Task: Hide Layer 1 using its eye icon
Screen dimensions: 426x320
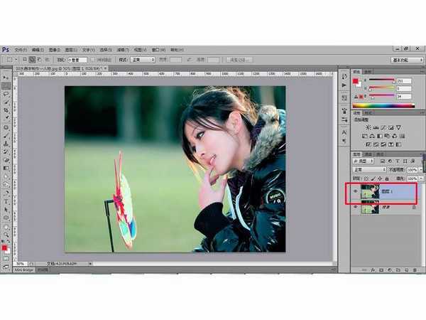Action: point(356,191)
